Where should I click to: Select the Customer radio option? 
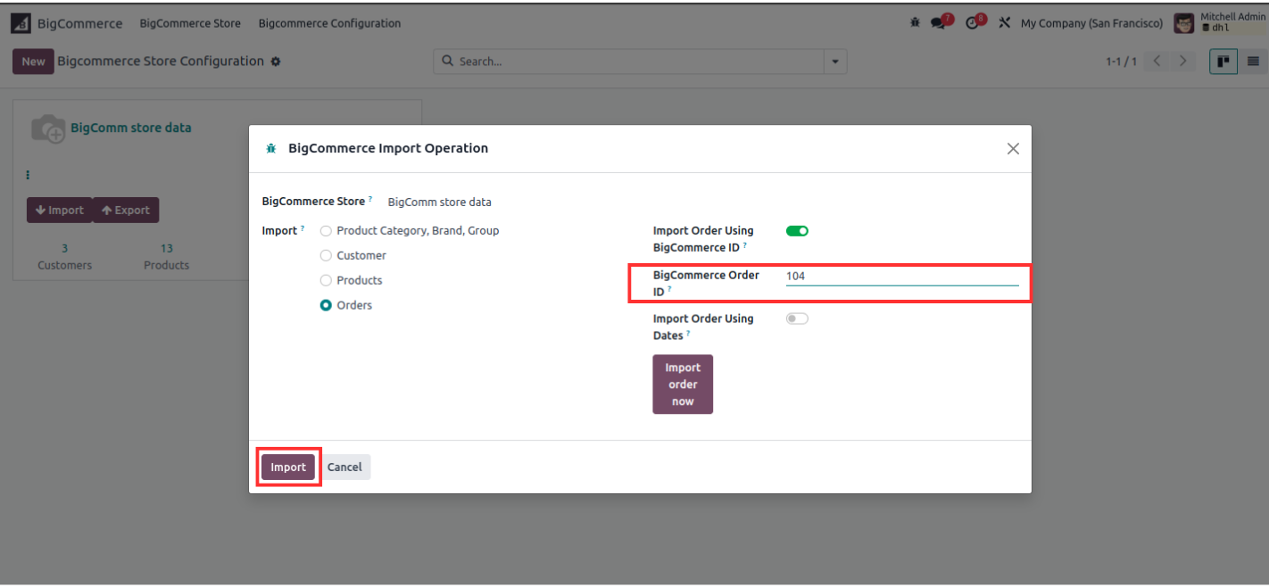(x=326, y=256)
